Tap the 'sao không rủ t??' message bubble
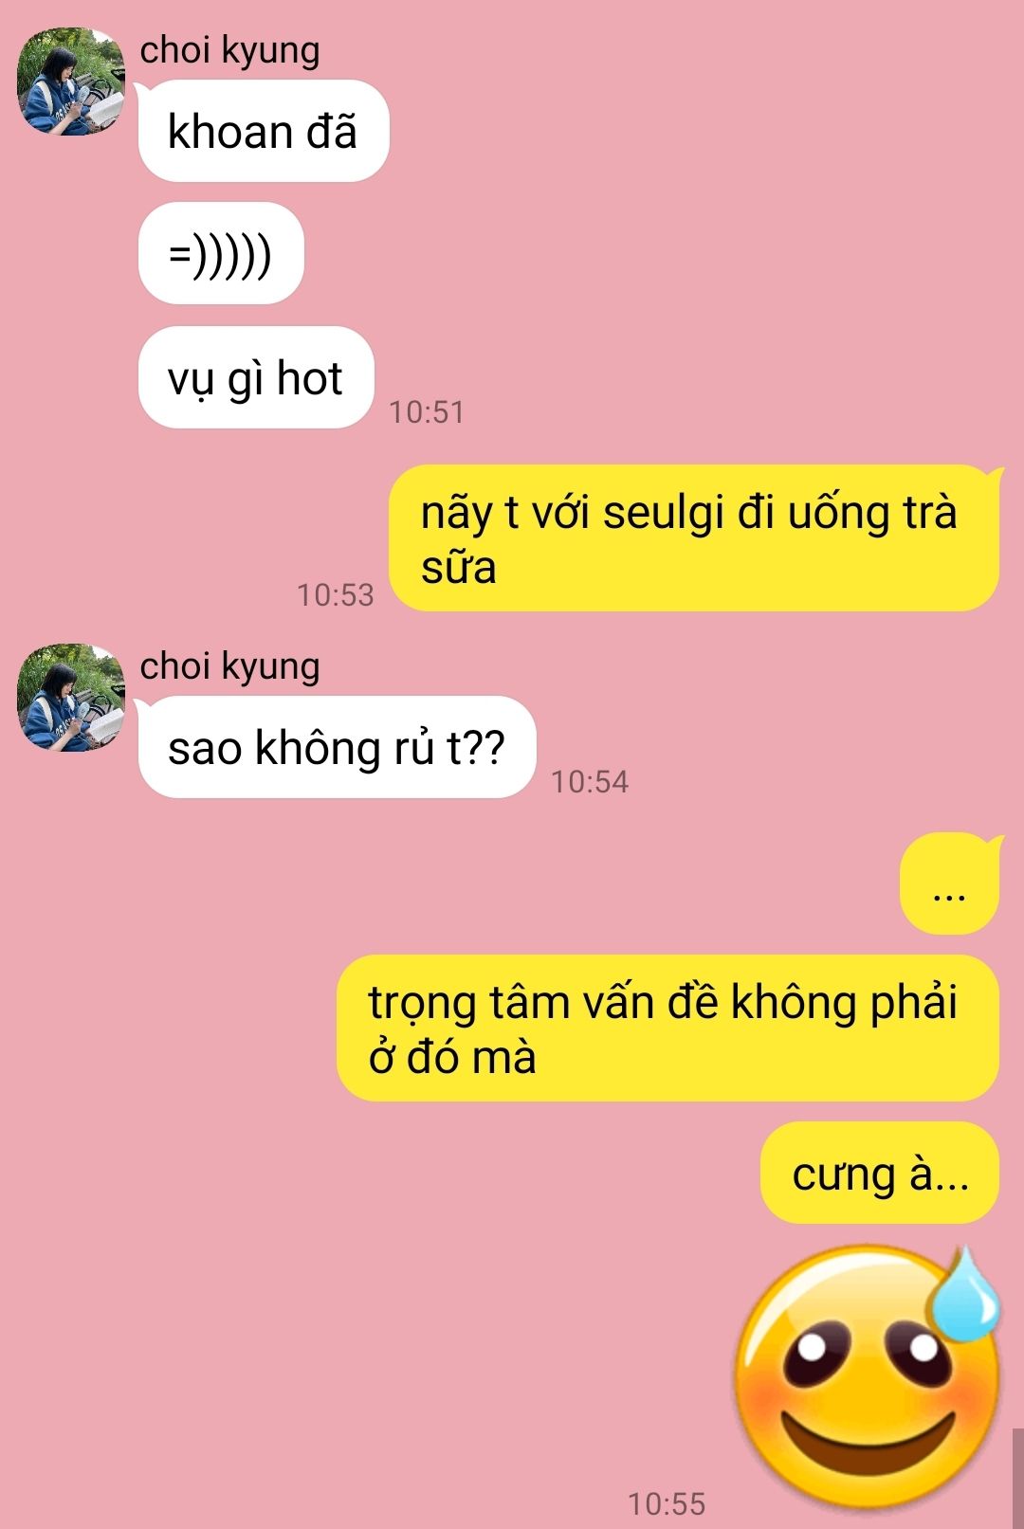This screenshot has width=1024, height=1529. [x=337, y=747]
